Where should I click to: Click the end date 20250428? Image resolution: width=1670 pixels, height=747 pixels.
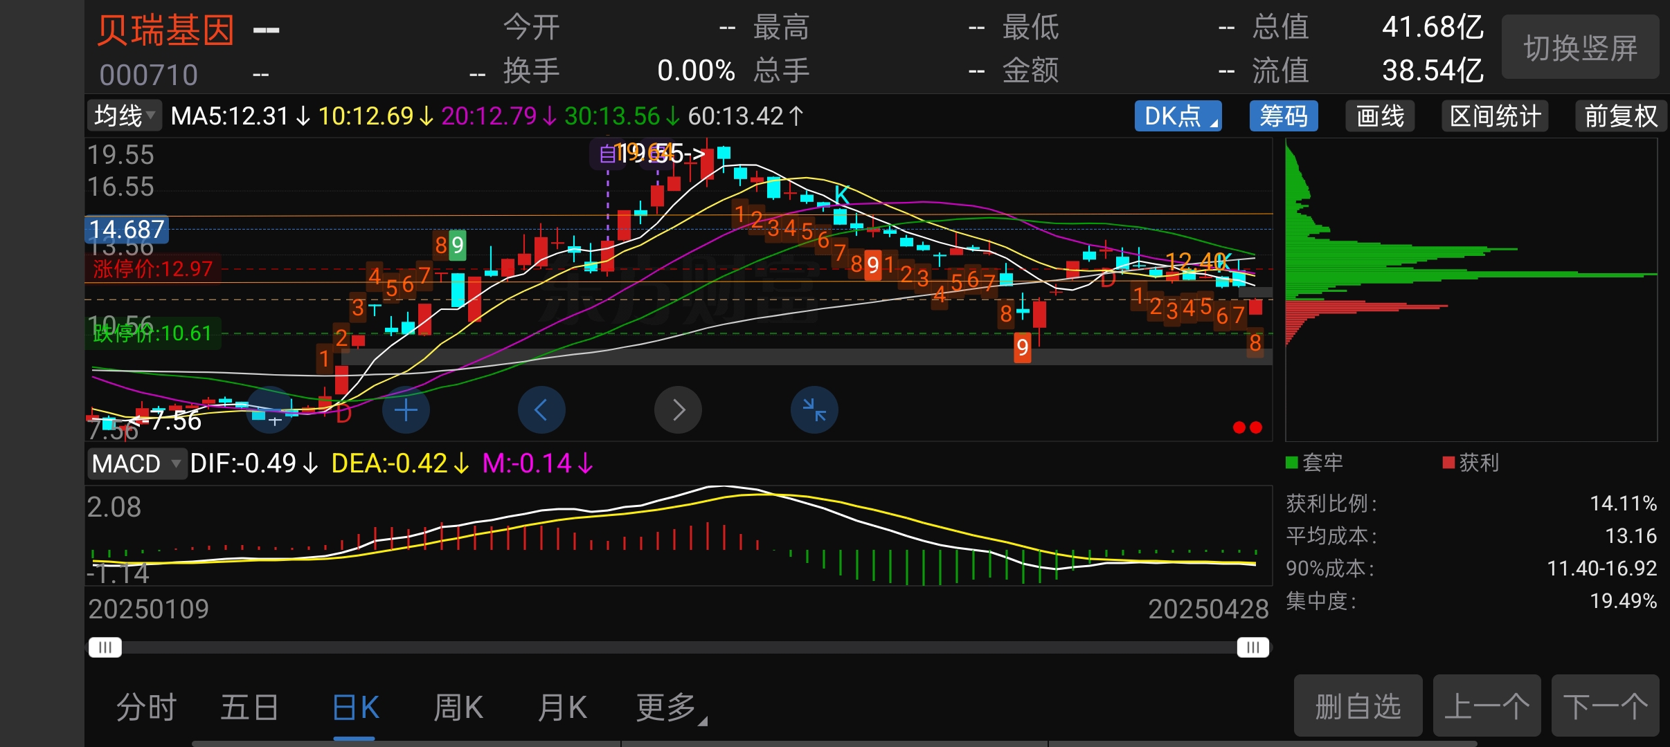point(1208,609)
